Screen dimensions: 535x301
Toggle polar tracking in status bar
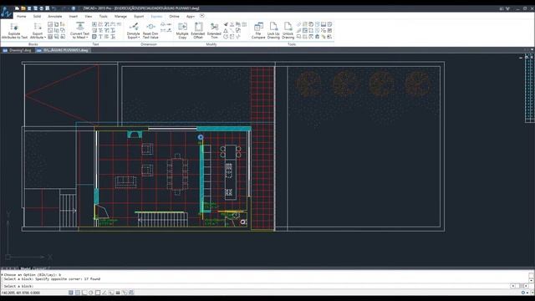tap(91, 293)
